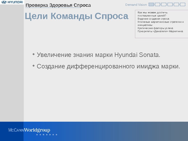This screenshot has width=188, height=141.
Task: Click the line "Критические факторы успеха"
Action: coord(155,28)
